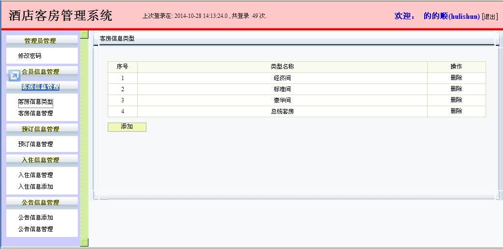The image size is (503, 249).
Task: Click the 序号 column header
Action: (123, 67)
